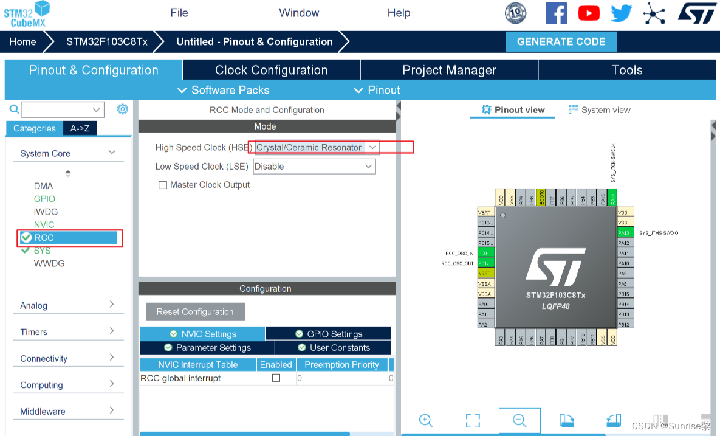Select the PA2 pin on the chip

pos(486,324)
